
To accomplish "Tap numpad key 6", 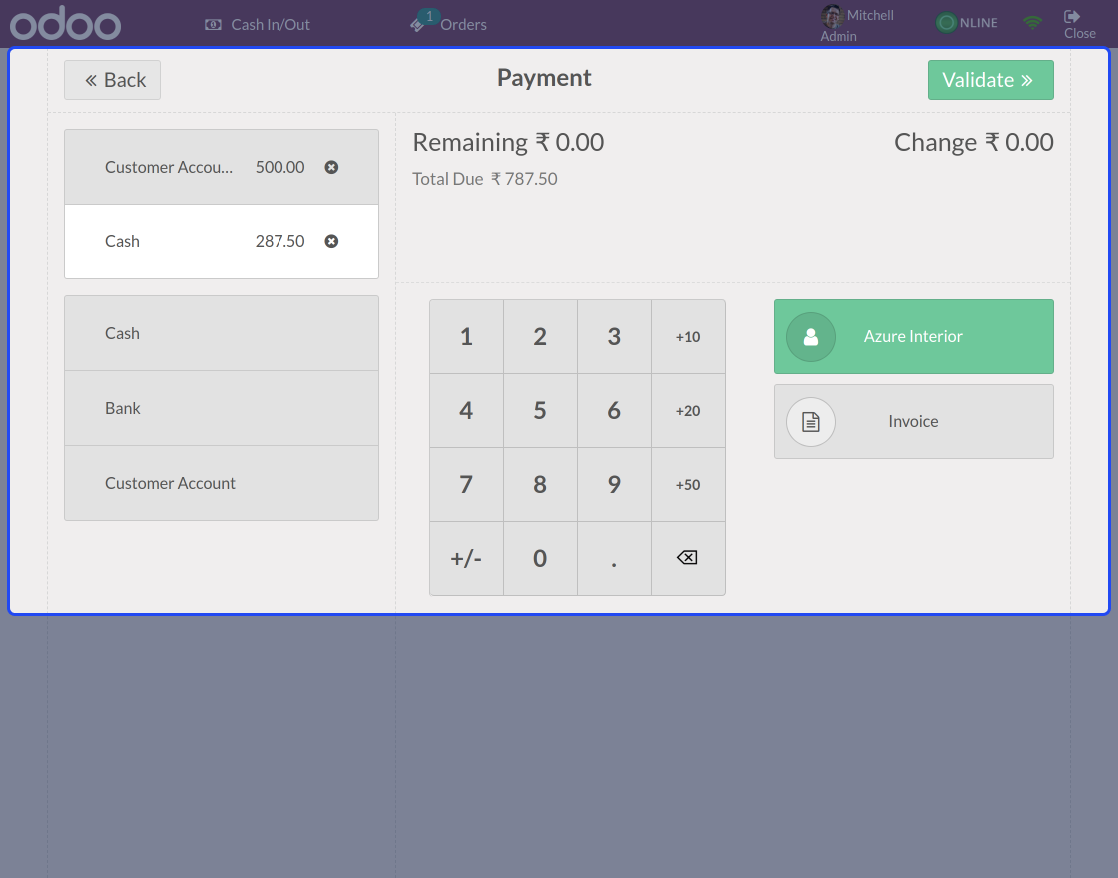I will tap(614, 410).
